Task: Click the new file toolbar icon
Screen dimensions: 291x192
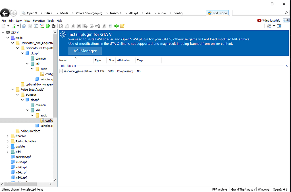Action: point(4,26)
